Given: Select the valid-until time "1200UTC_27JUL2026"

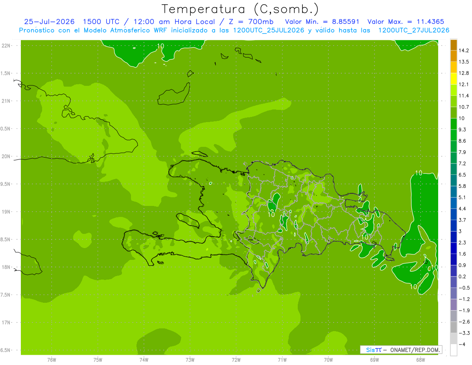Looking at the screenshot, I should pos(414,30).
